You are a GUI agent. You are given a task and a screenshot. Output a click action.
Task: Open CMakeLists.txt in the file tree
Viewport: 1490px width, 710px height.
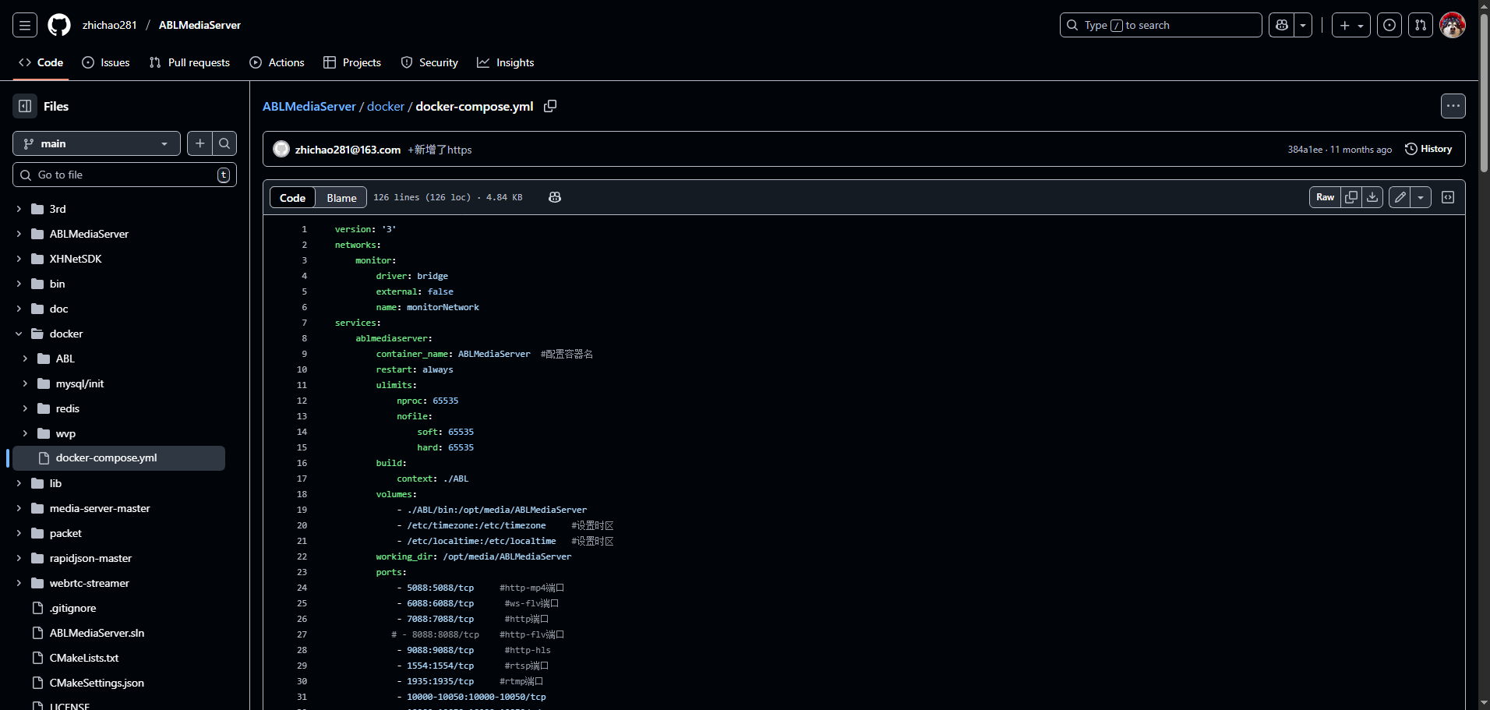coord(84,658)
